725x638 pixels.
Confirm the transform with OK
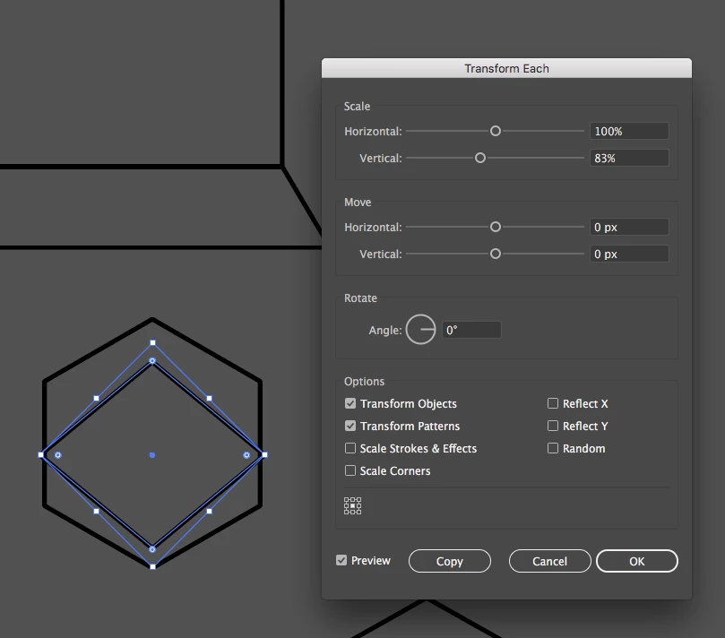636,561
